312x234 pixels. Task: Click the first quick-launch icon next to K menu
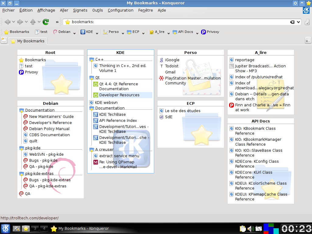17,229
